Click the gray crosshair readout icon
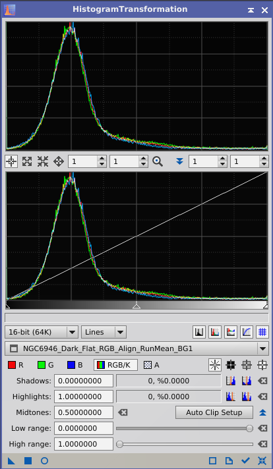Viewport: 273px width, 469px height. (247, 365)
